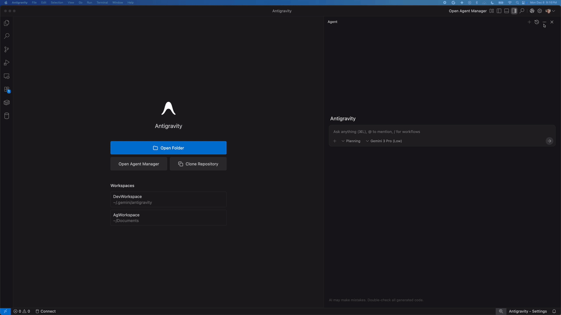Open the settings gear in title bar
This screenshot has height=315, width=561.
point(540,11)
